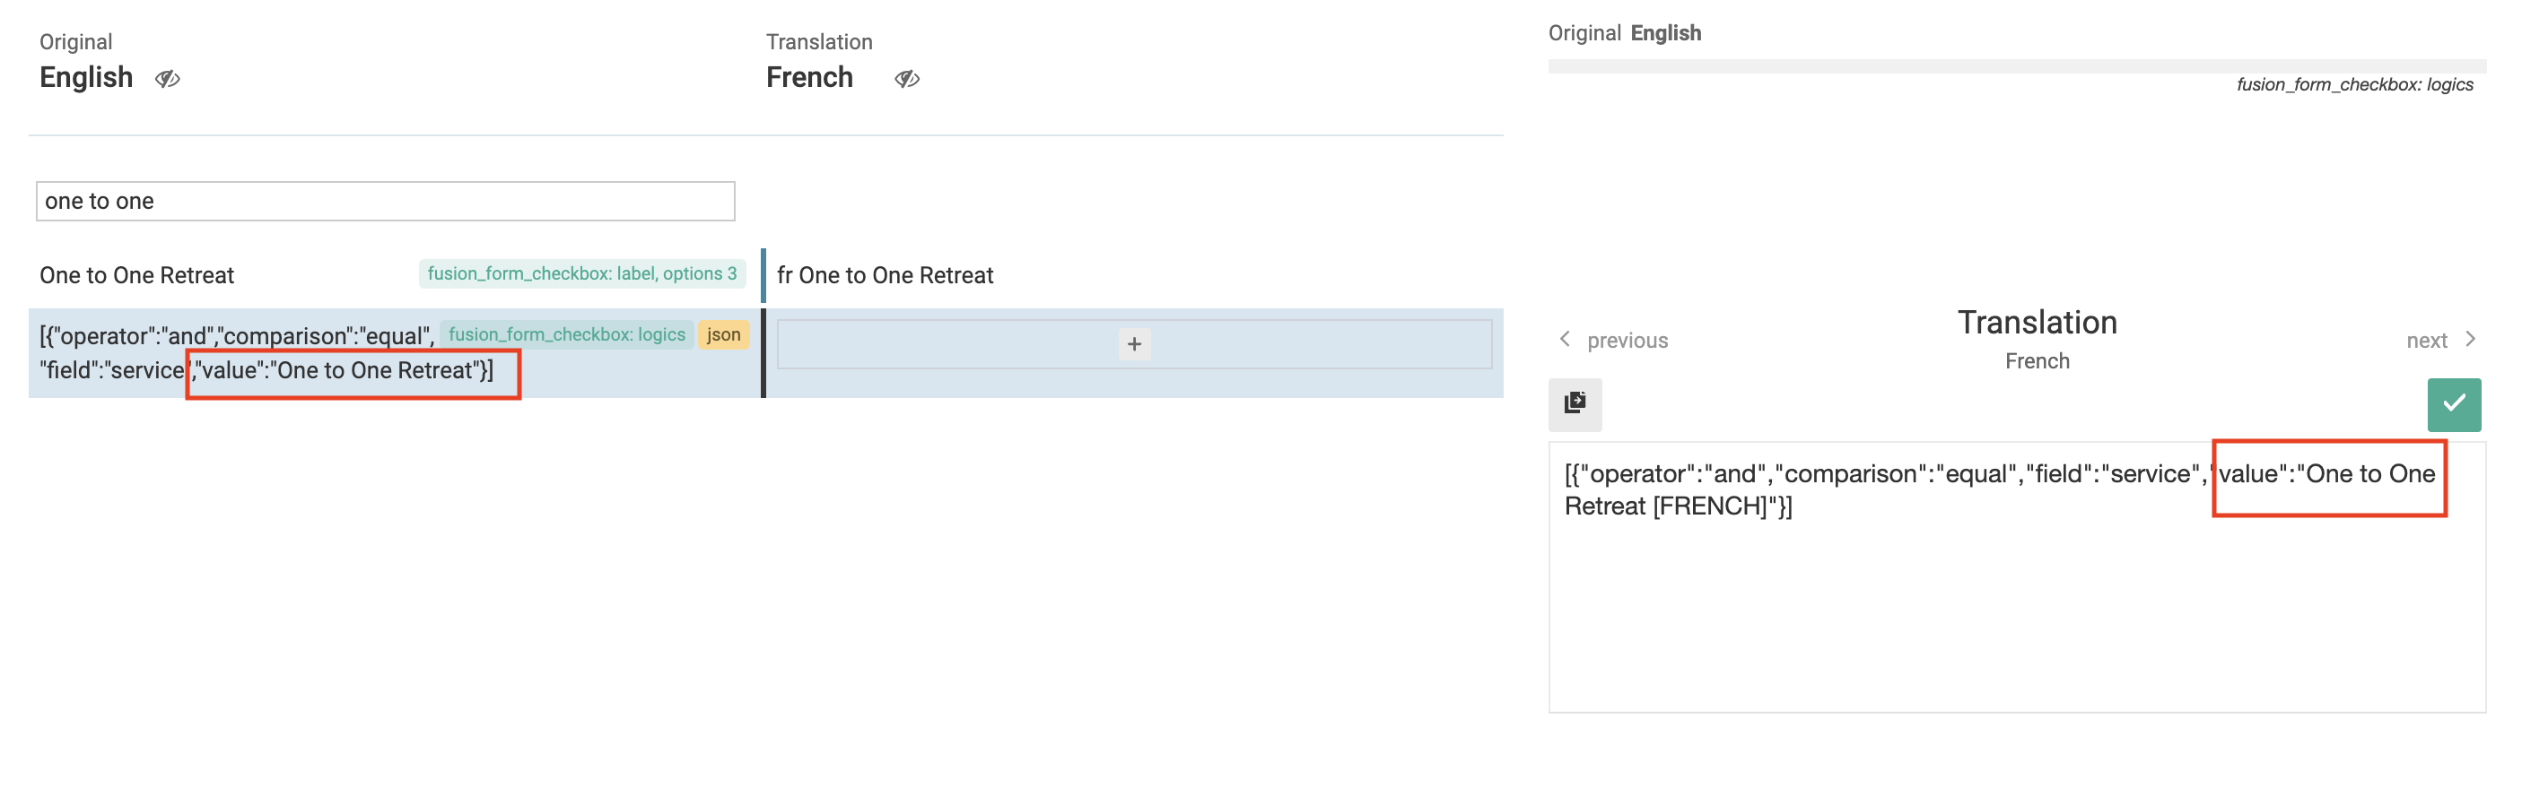Add translation with the plus icon
This screenshot has width=2548, height=796.
click(1135, 344)
